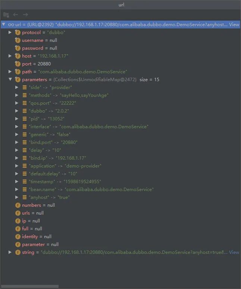Expand the "dubbo" version entry
This screenshot has height=289, width=241.
[17, 111]
